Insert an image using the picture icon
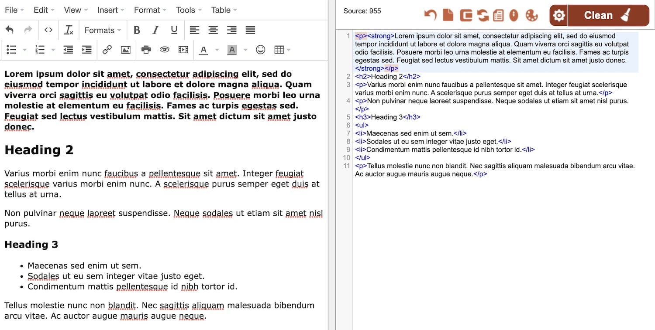 coord(126,50)
